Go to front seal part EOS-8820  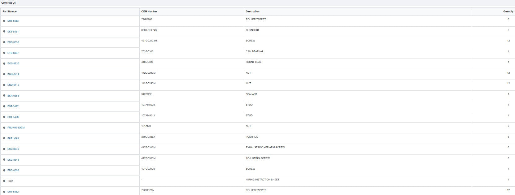tap(13, 64)
